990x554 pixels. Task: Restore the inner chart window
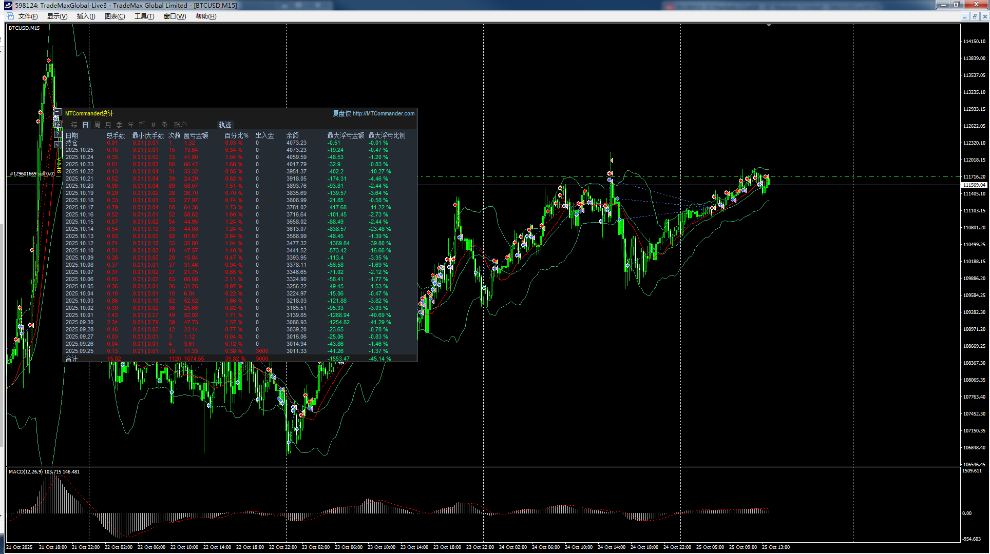975,16
